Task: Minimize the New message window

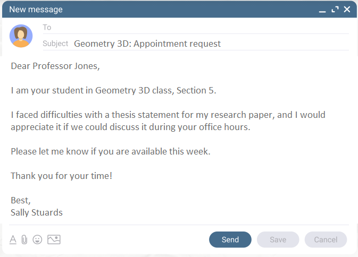Action: click(322, 11)
